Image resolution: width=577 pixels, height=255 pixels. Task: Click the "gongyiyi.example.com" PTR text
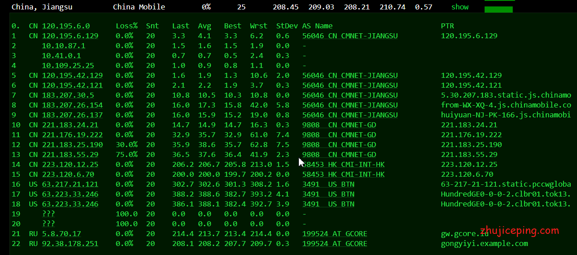[x=485, y=244]
